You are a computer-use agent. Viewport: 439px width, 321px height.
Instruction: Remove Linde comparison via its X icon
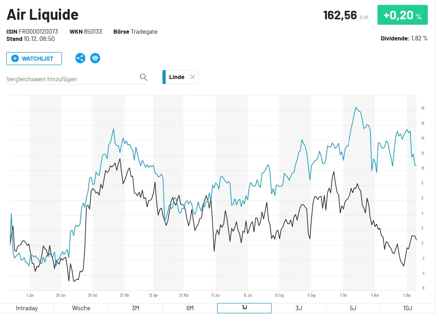coord(193,76)
